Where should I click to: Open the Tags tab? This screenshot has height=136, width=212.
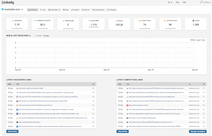click(66, 10)
